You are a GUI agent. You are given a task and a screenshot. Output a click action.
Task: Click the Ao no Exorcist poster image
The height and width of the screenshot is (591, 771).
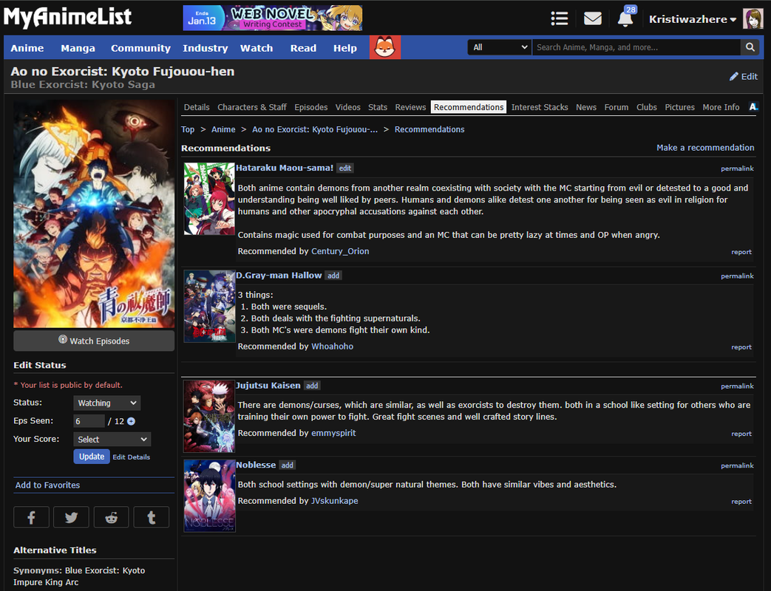[94, 214]
